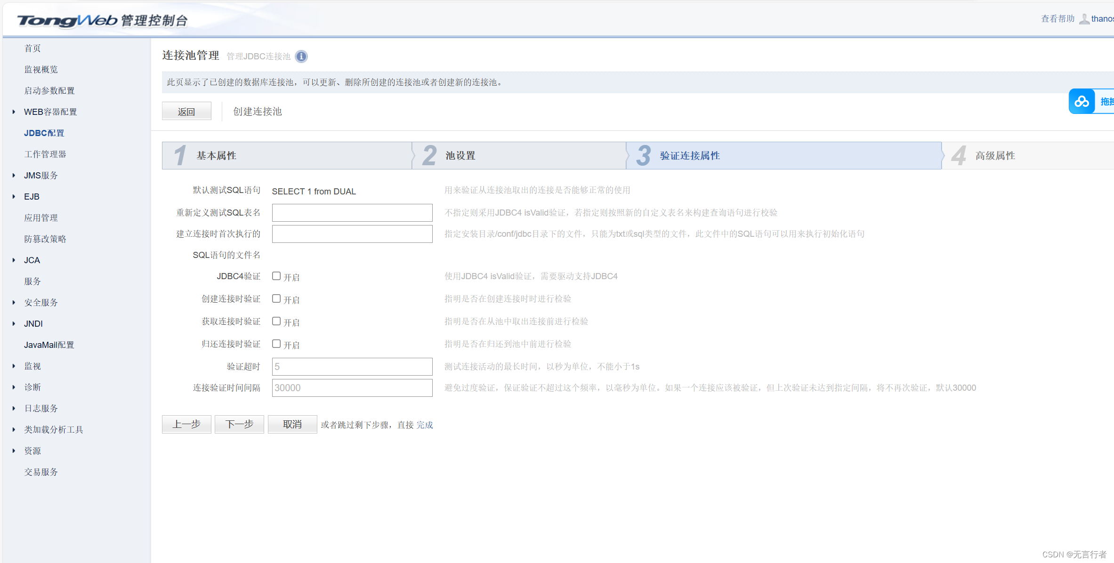Image resolution: width=1114 pixels, height=563 pixels.
Task: Click the blue cloud widget icon
Action: (x=1082, y=101)
